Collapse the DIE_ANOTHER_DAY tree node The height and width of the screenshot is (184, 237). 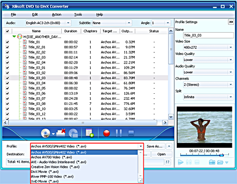pyautogui.click(x=14, y=36)
